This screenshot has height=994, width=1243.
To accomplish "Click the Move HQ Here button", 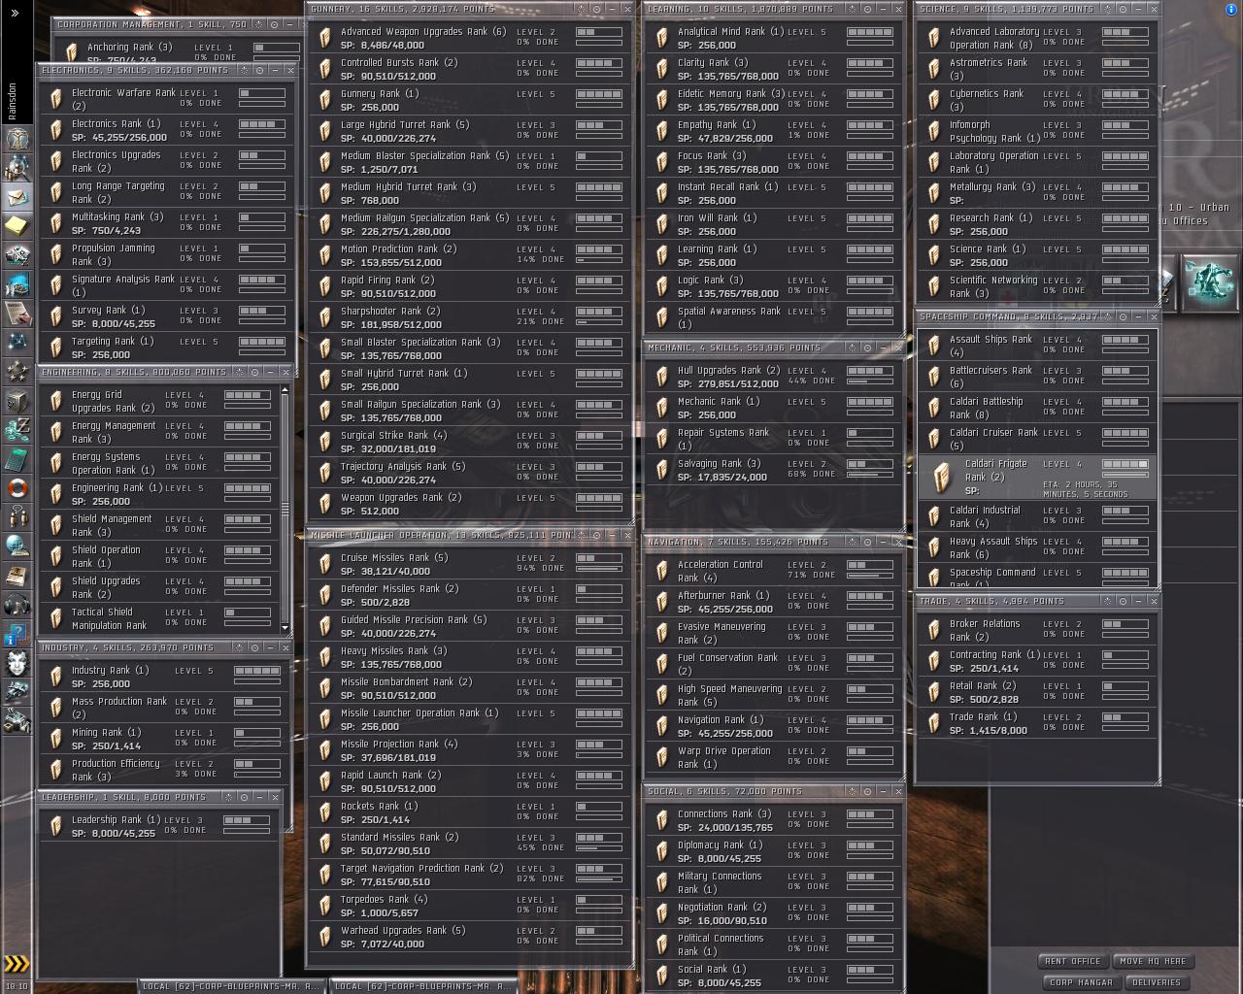I will (1153, 961).
